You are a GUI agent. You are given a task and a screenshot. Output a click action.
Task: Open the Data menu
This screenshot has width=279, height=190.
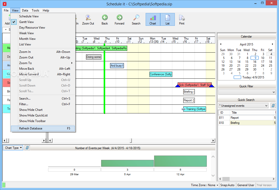tap(25, 10)
